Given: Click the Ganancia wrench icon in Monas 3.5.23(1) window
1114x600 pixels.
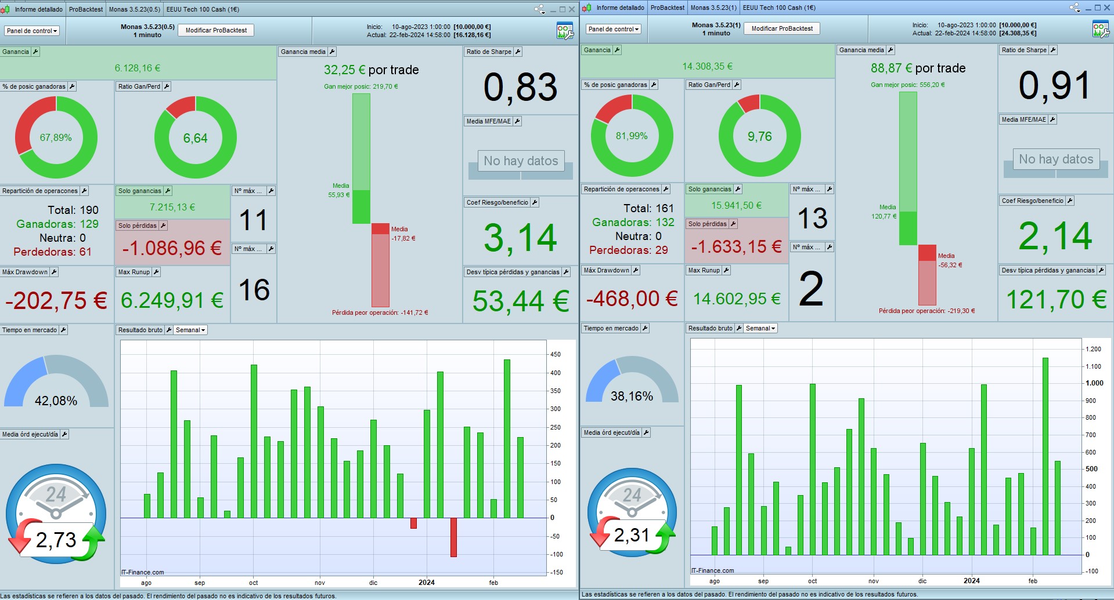Looking at the screenshot, I should (617, 50).
